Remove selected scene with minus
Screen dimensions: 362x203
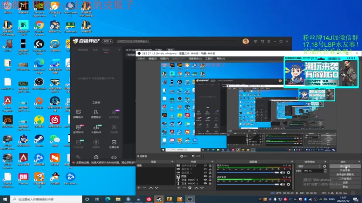pos(144,188)
